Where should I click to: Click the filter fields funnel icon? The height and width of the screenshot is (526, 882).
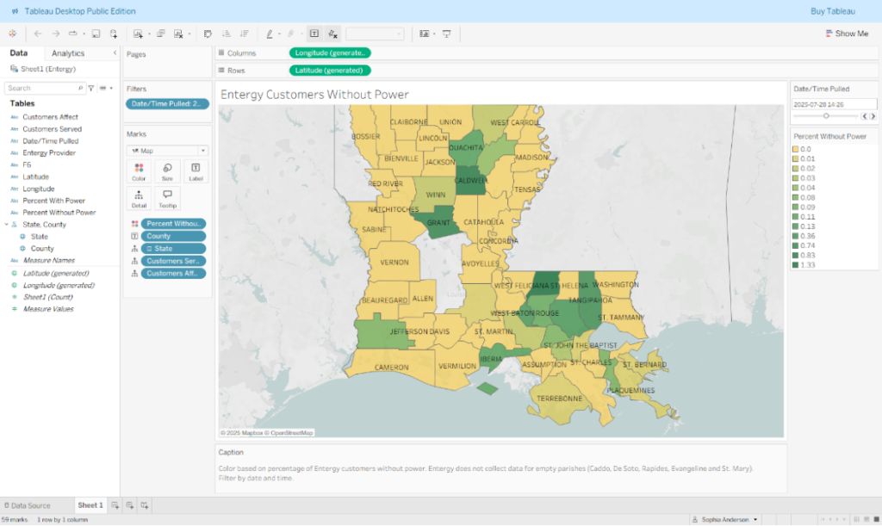[91, 88]
